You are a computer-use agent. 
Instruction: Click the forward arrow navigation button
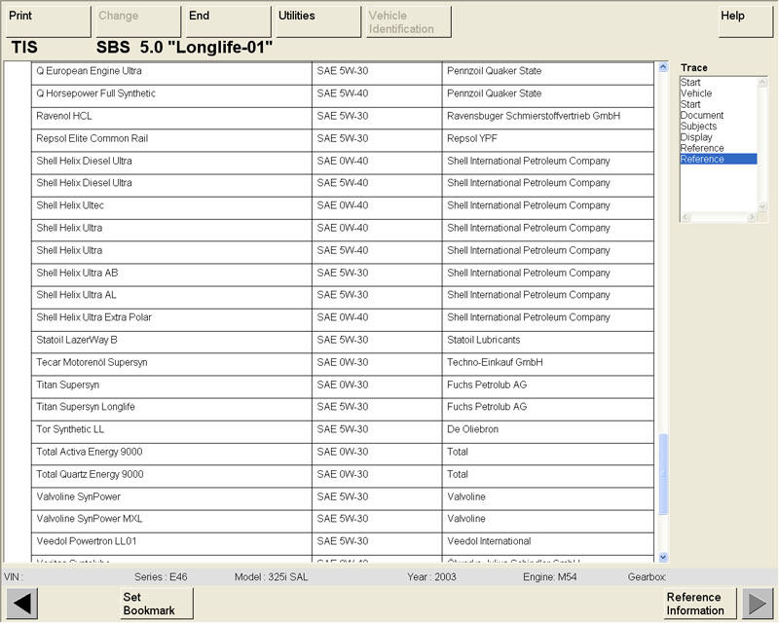coord(758,604)
